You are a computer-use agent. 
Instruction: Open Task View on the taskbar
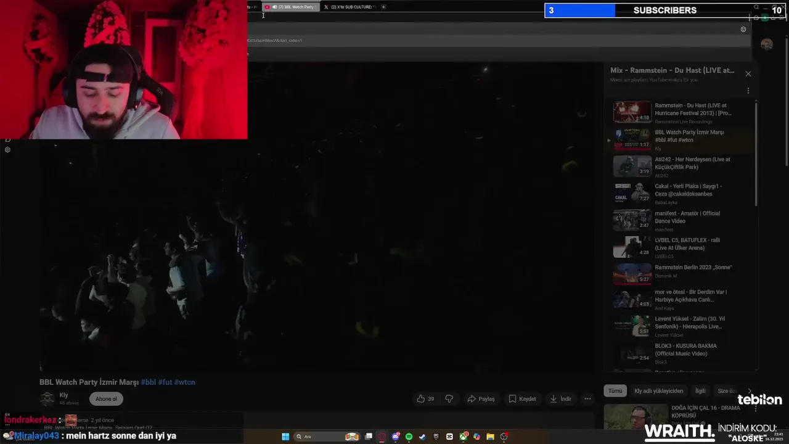[x=369, y=437]
